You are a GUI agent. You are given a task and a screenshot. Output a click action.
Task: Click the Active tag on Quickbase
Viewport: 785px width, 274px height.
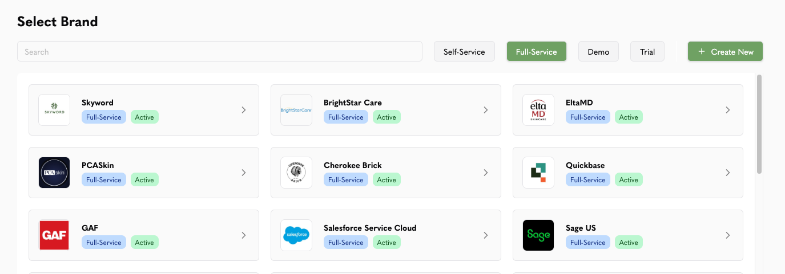coord(629,180)
